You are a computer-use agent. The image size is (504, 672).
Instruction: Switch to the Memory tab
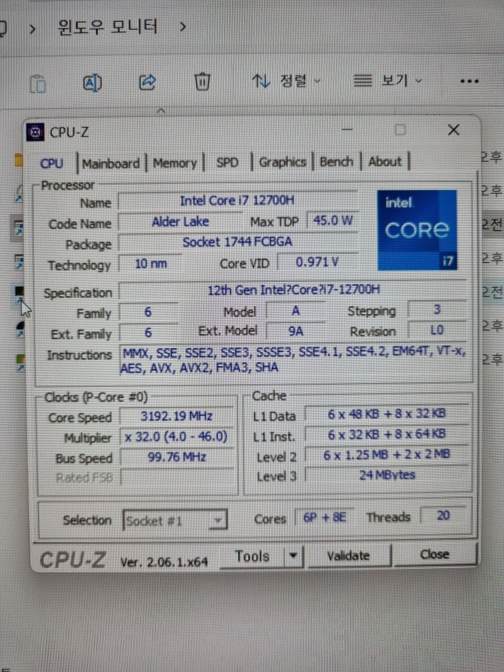175,163
